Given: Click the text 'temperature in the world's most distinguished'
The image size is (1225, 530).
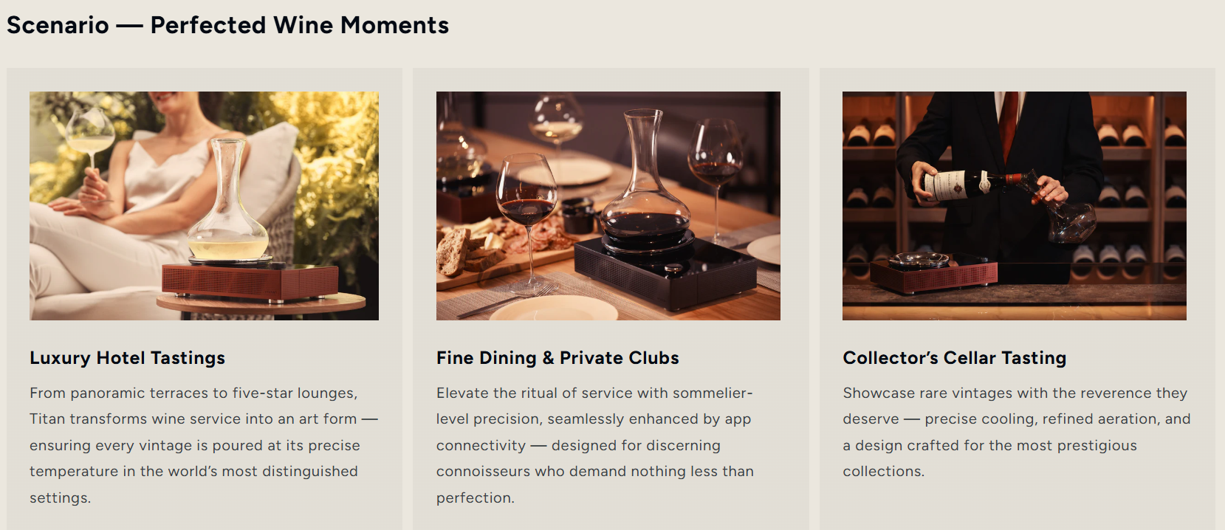Looking at the screenshot, I should (193, 472).
